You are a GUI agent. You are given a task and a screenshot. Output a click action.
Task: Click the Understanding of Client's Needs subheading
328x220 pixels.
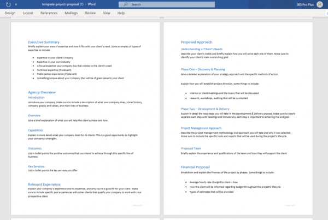coord(202,49)
